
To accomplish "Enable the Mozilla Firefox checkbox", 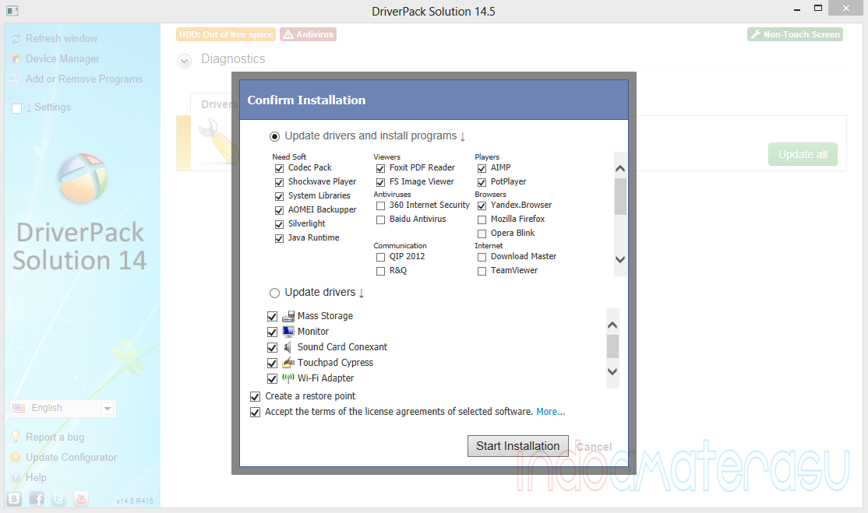I will click(482, 220).
